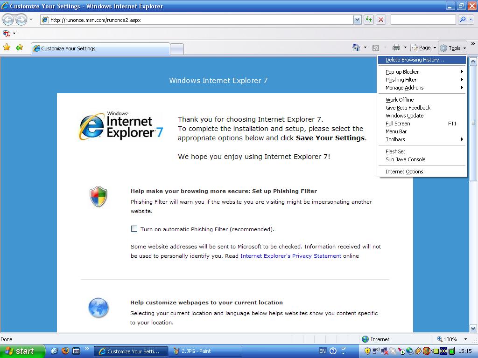
Task: Click the 100% zoom level button
Action: click(447, 339)
